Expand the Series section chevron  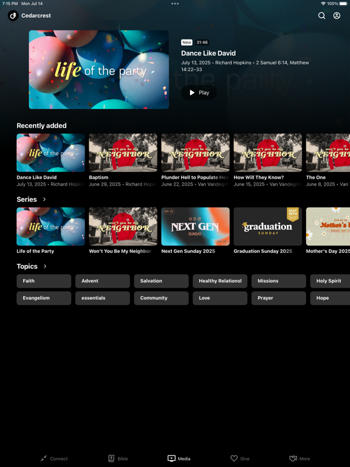44,199
